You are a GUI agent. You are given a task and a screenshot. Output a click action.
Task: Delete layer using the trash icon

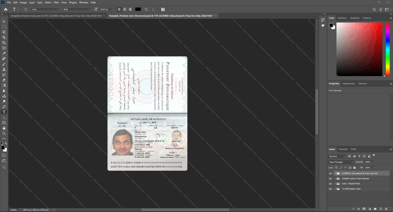pos(386,209)
